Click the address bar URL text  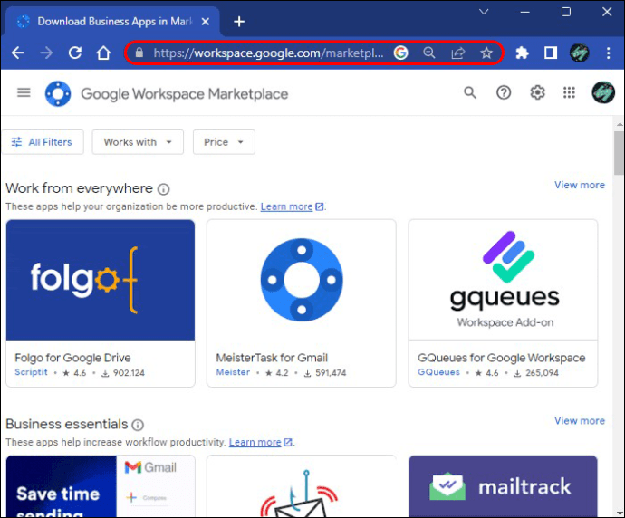[x=268, y=53]
